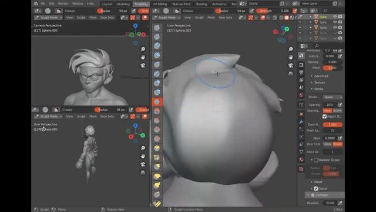376x212 pixels.
Task: Toggle the Adjust Strength checkbox
Action: pos(324,117)
